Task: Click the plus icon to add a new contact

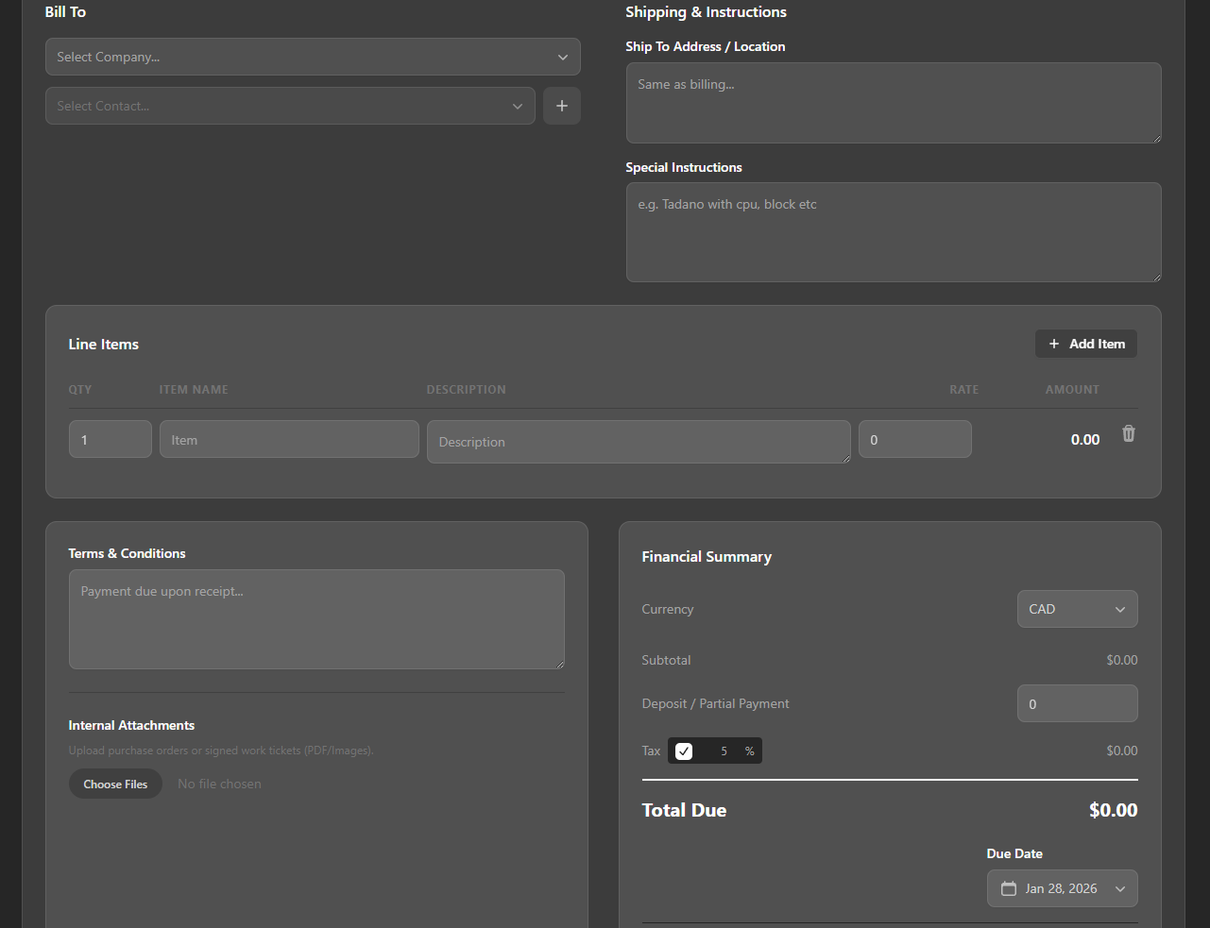Action: pos(561,105)
